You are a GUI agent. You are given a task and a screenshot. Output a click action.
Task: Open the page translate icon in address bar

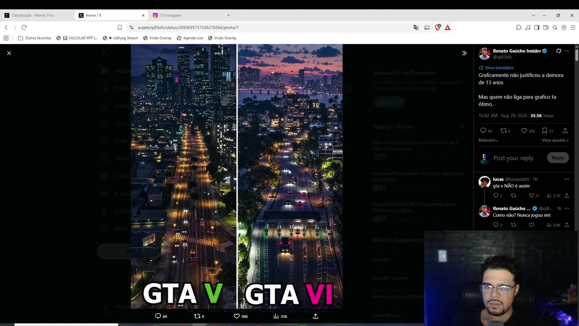click(x=416, y=28)
